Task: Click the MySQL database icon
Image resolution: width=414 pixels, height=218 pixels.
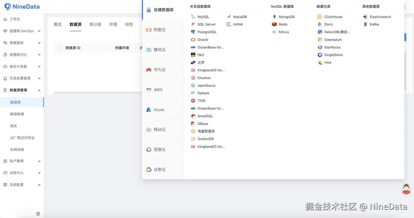Action: coord(193,17)
